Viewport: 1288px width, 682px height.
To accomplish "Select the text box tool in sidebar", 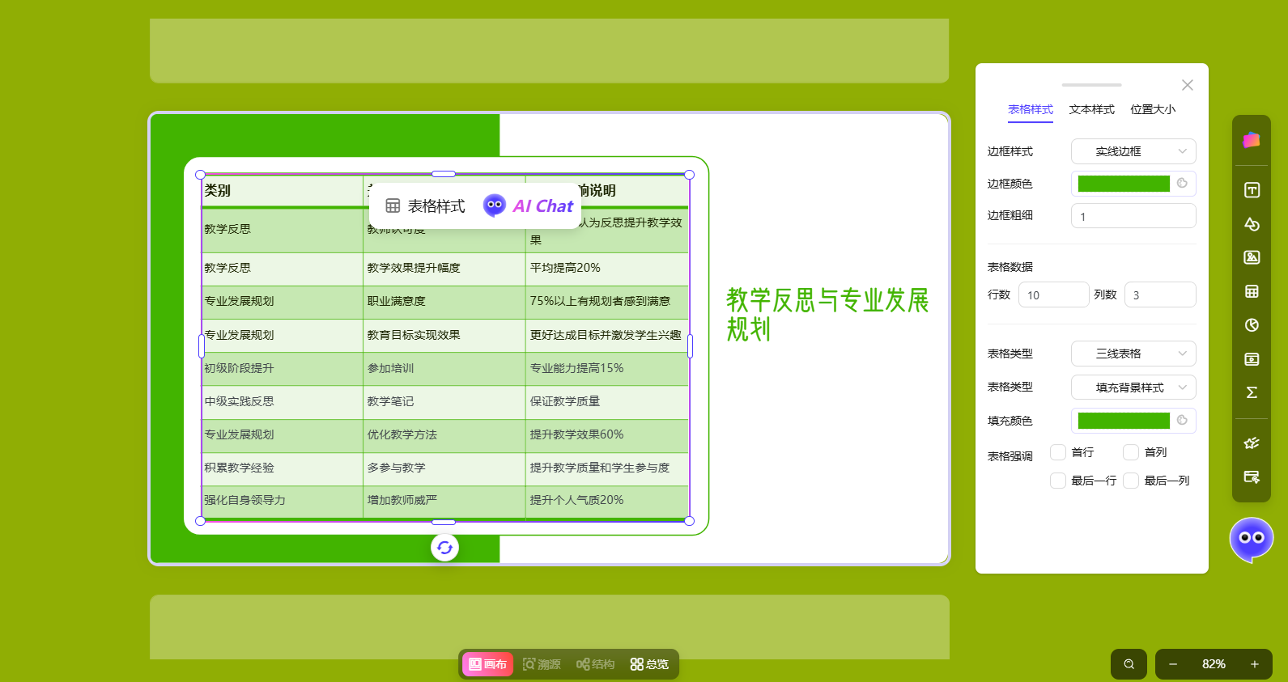I will coord(1252,190).
